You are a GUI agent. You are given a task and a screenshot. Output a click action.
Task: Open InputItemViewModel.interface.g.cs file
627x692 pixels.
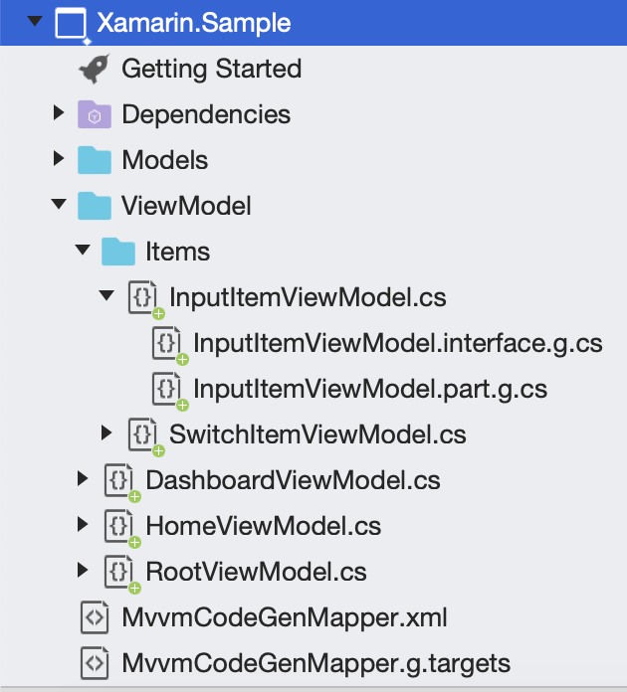point(398,343)
